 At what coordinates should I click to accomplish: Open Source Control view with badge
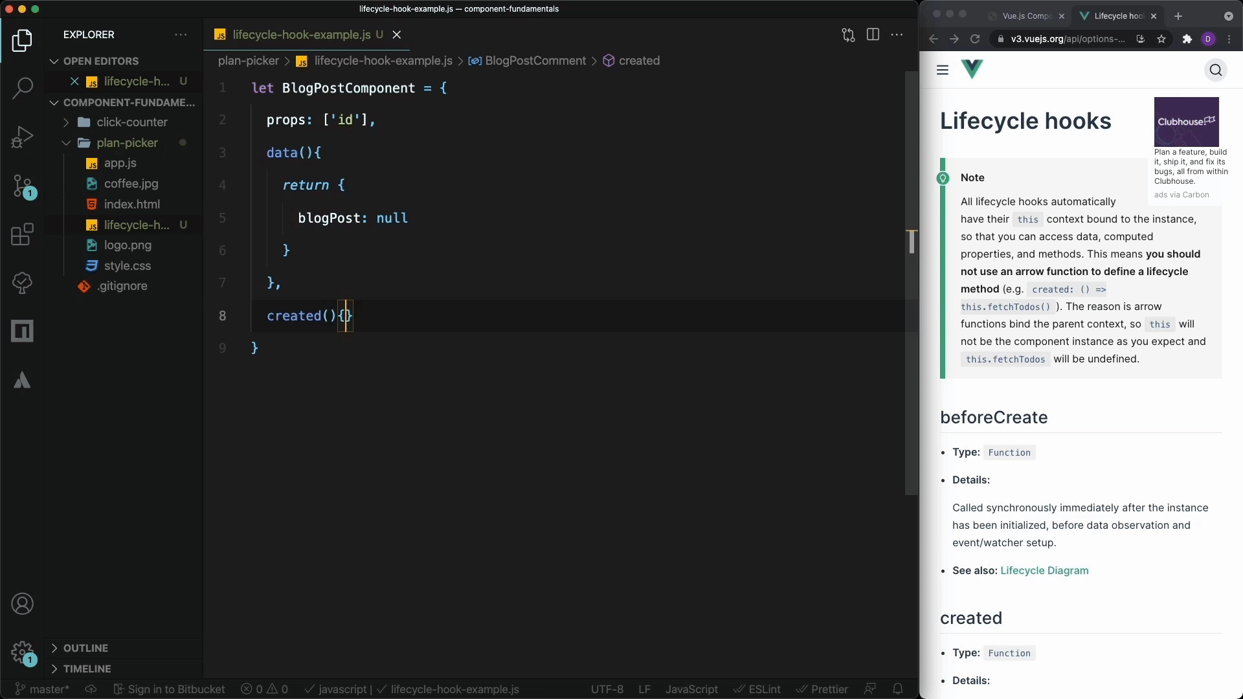23,186
